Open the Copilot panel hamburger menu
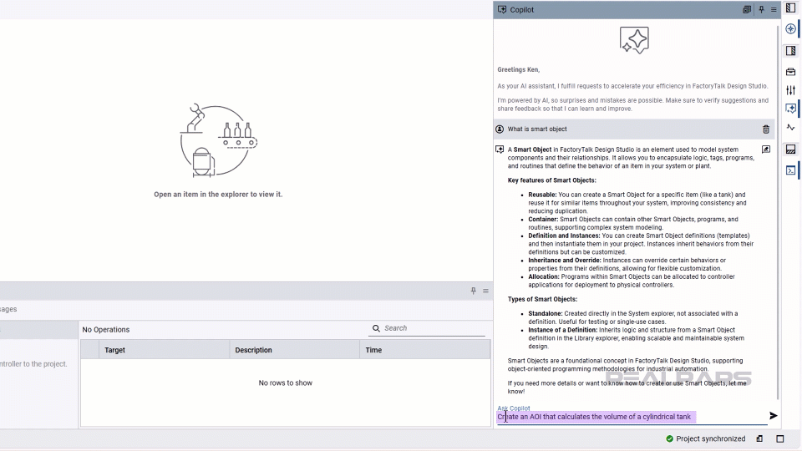802x451 pixels. click(774, 10)
